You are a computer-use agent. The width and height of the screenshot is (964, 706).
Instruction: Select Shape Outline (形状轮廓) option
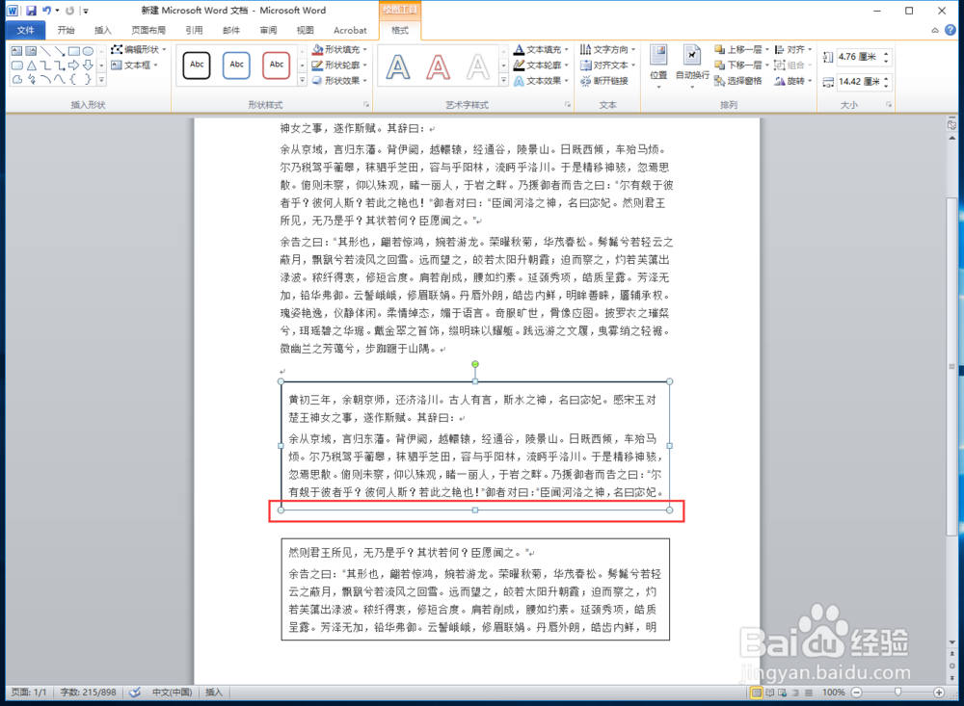click(x=341, y=65)
